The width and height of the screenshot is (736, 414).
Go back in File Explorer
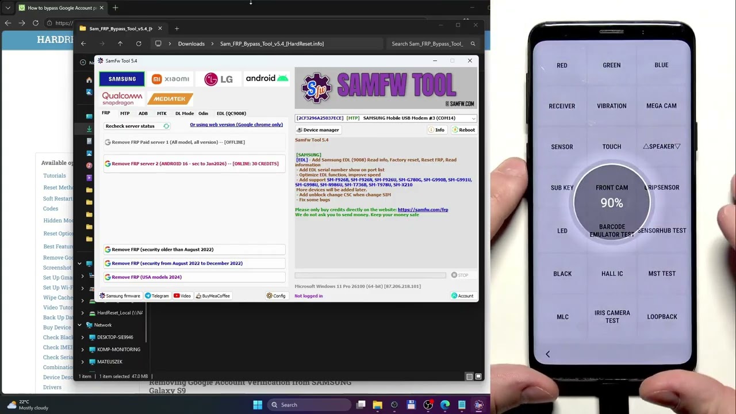[83, 44]
